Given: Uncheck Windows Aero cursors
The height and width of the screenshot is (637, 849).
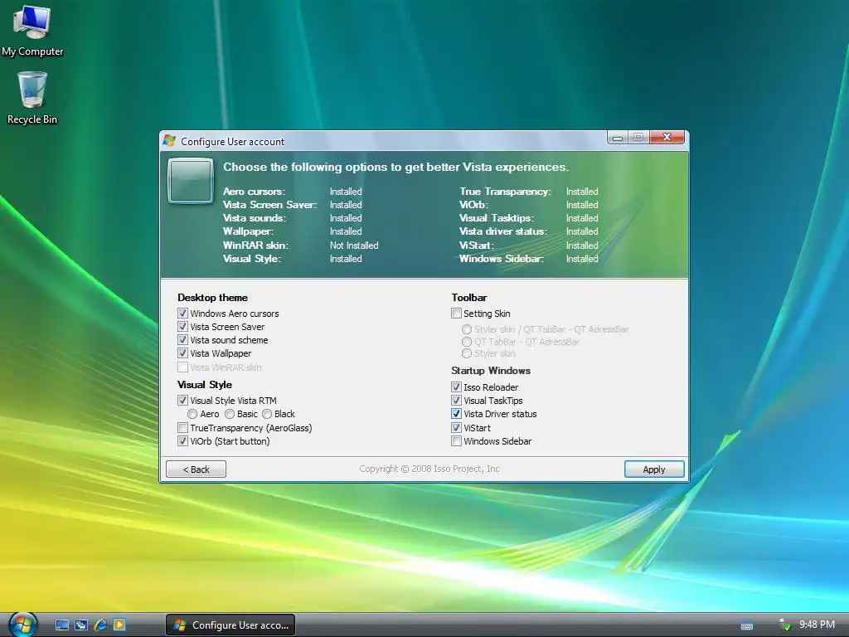Looking at the screenshot, I should pyautogui.click(x=182, y=313).
